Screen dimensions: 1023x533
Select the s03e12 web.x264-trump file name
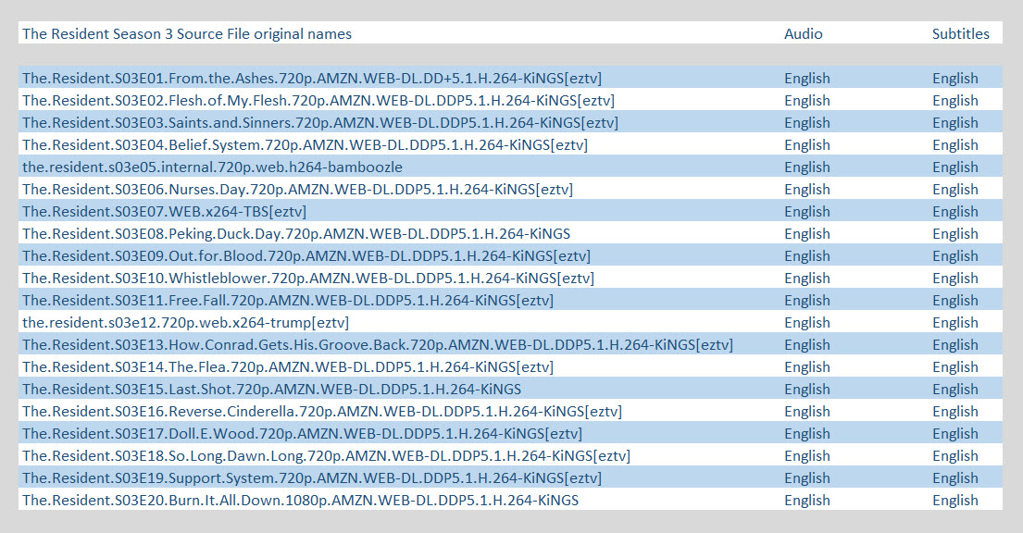click(x=185, y=322)
